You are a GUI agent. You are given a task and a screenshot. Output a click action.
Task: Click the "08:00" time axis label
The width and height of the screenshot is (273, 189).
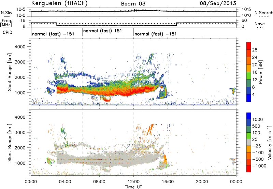[x=99, y=182]
